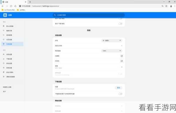Expand the language row chevron
Viewport: 176px width, 113px height.
coord(122,67)
